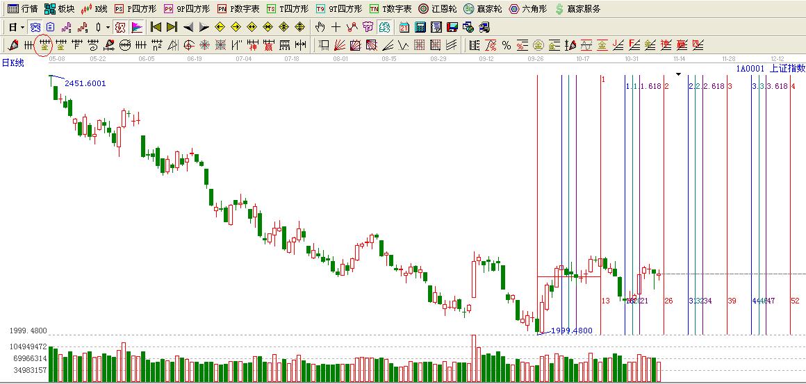The image size is (806, 384).
Task: Jump to the first bar of the chart
Action: pyautogui.click(x=156, y=27)
